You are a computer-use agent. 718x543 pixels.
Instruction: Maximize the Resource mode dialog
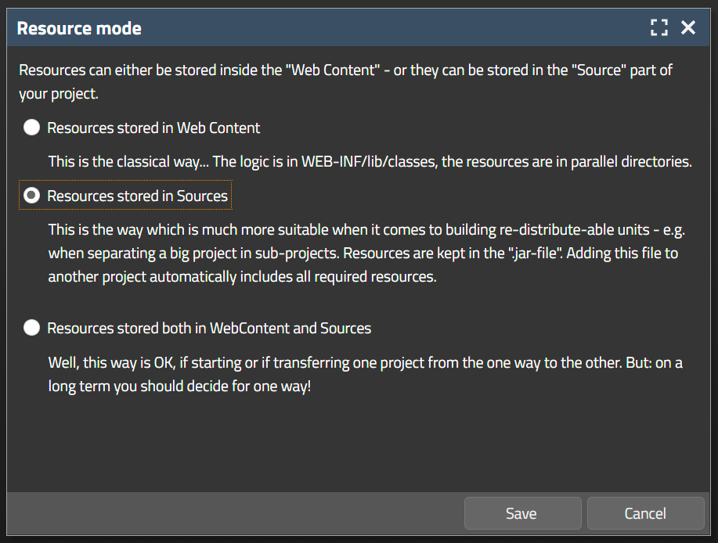[659, 28]
